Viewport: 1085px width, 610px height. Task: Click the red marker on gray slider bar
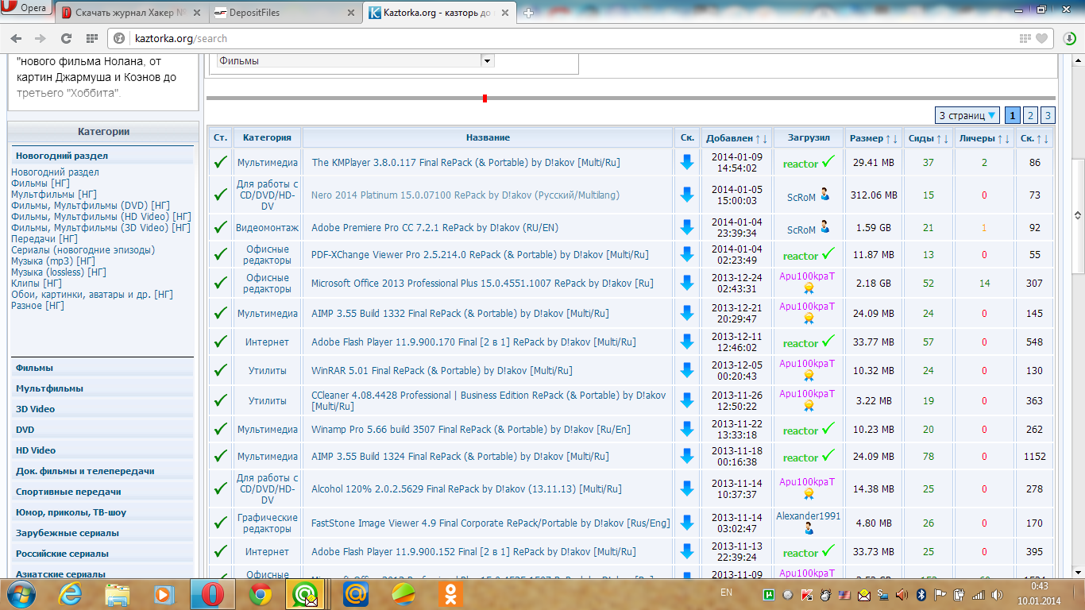[485, 98]
